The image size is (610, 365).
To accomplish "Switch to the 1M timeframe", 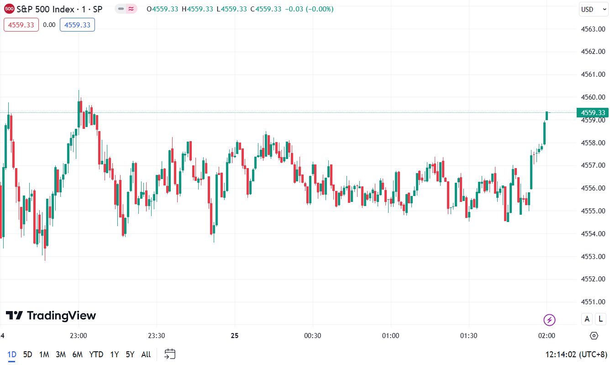I will [x=44, y=354].
